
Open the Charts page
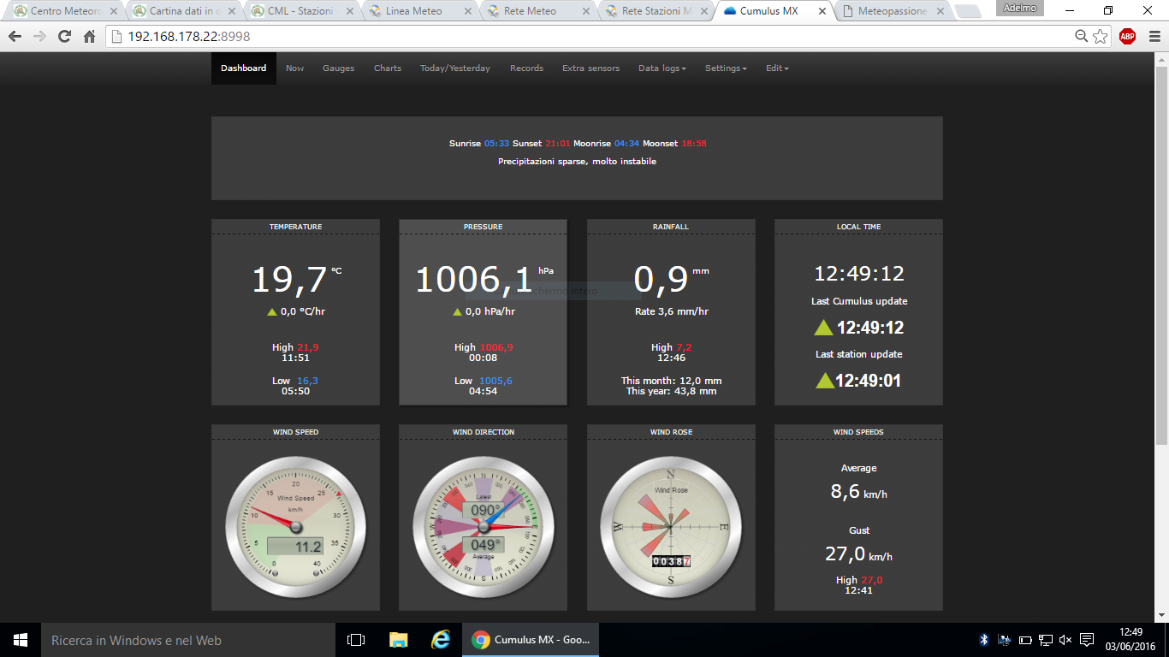coord(387,68)
